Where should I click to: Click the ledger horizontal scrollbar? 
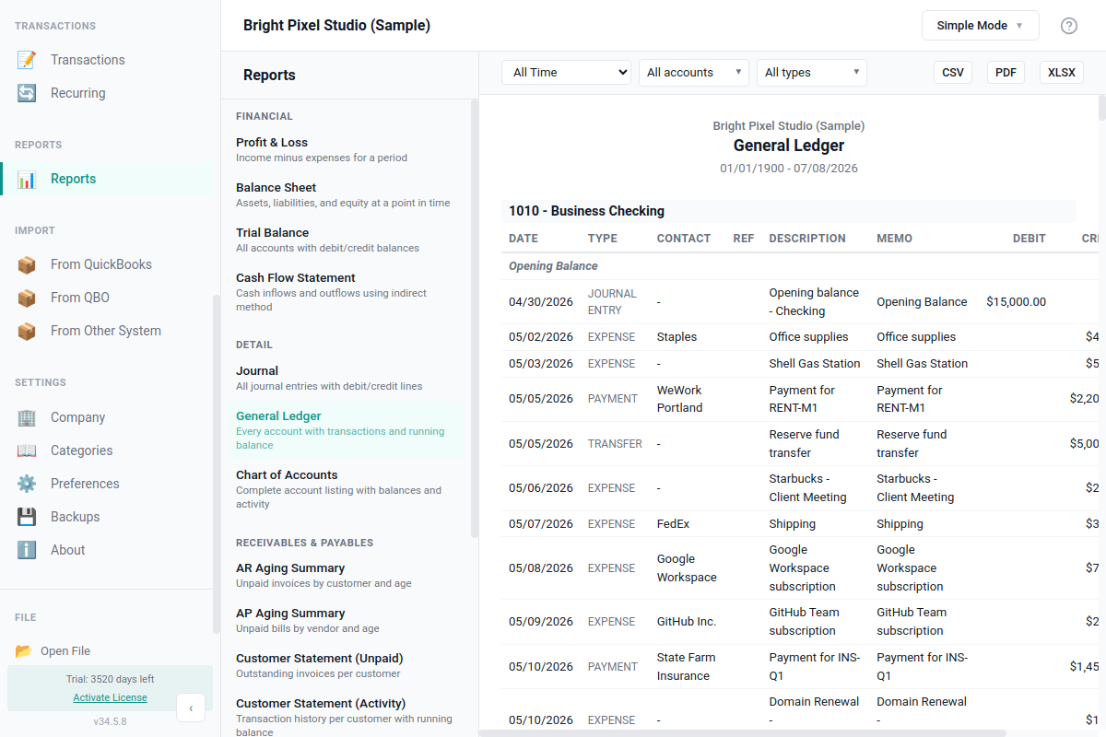743,733
